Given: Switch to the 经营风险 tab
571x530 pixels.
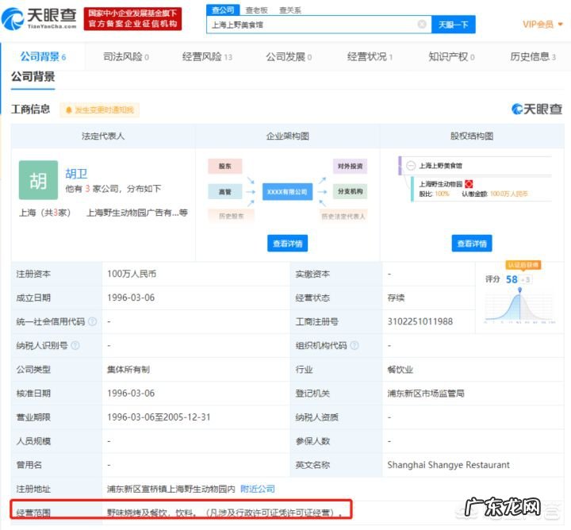Looking at the screenshot, I should tap(207, 57).
